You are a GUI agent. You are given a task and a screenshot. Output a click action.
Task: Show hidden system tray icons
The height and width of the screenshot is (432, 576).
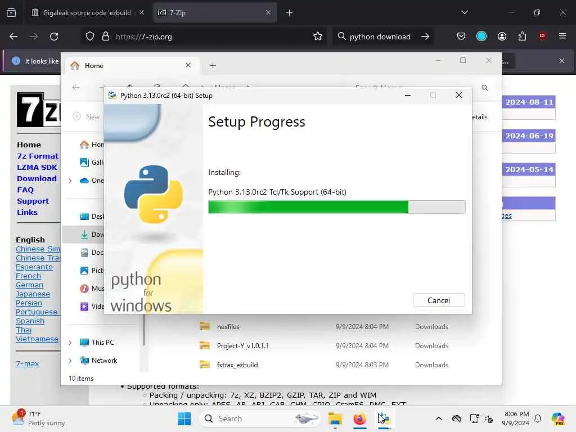point(439,418)
